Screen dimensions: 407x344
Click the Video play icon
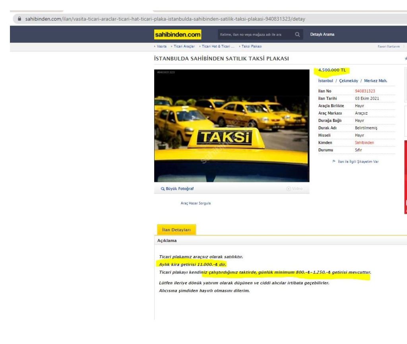(288, 189)
